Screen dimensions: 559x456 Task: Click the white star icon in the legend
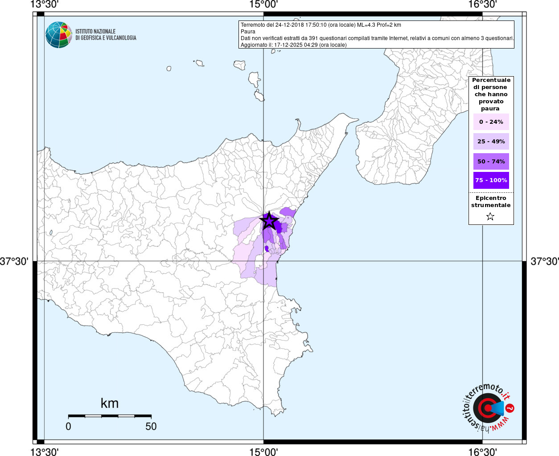coord(490,217)
